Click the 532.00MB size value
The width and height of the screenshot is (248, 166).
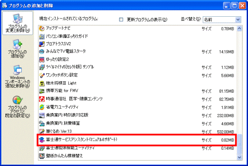(225, 132)
